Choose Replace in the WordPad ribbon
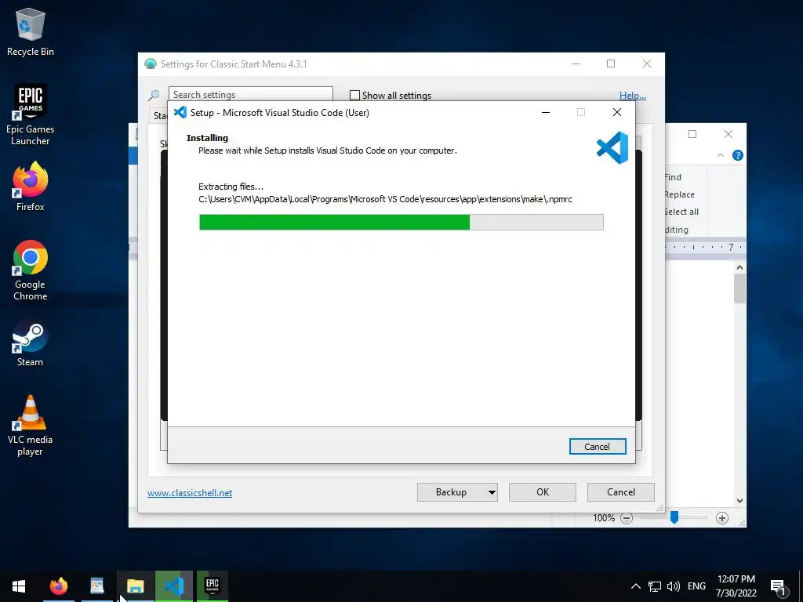The image size is (803, 602). click(x=680, y=194)
